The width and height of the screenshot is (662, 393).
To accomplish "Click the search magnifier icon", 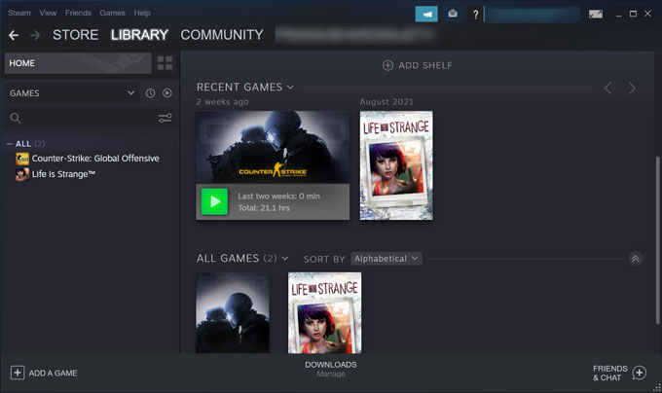I will pos(16,118).
